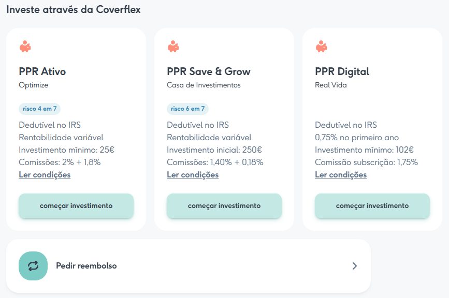Start investment in PPR Save & Grow

tap(224, 206)
